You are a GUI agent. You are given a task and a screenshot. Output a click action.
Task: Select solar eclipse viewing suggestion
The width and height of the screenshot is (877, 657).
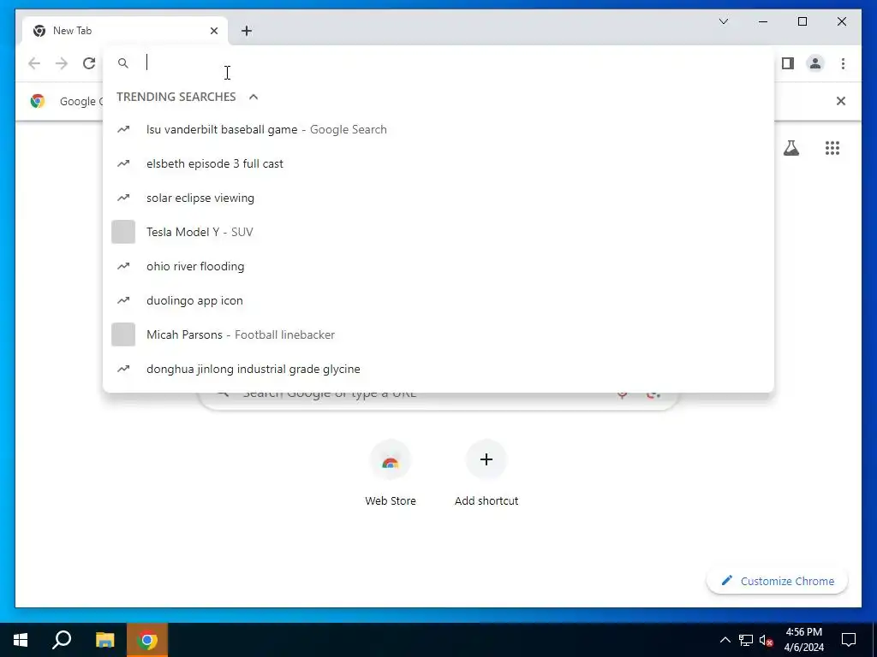coord(438,198)
